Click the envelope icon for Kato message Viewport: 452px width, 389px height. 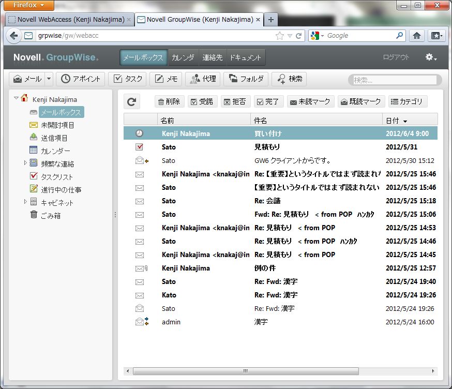pos(140,295)
